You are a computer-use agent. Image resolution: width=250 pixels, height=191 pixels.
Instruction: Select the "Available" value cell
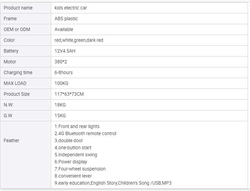tap(64, 29)
